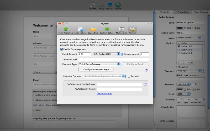Image resolution: width=210 pixels, height=131 pixels.
Task: Click the Configure Payment Page button
Action: click(97, 69)
